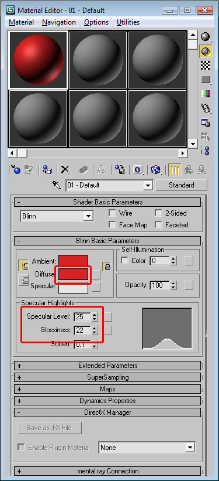Screen dimensions: 219x481
Task: Open the Options menu
Action: tap(96, 22)
